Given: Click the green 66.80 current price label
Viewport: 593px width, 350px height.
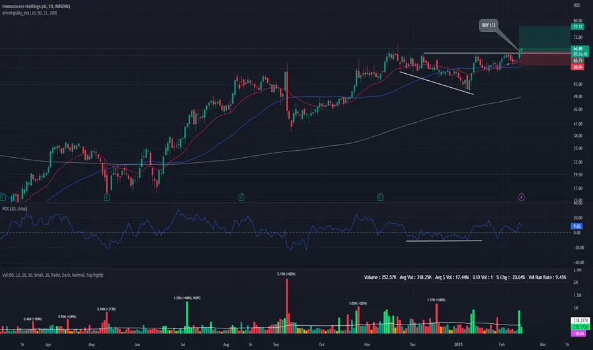Looking at the screenshot, I should (578, 49).
